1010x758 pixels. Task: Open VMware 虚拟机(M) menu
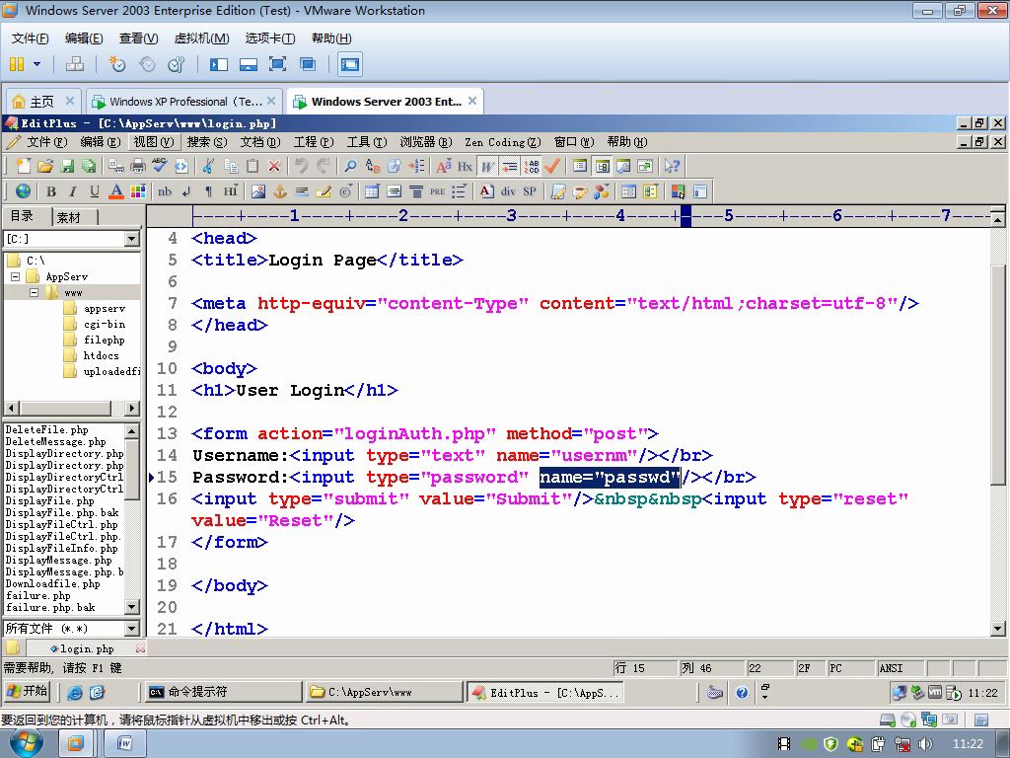point(201,38)
